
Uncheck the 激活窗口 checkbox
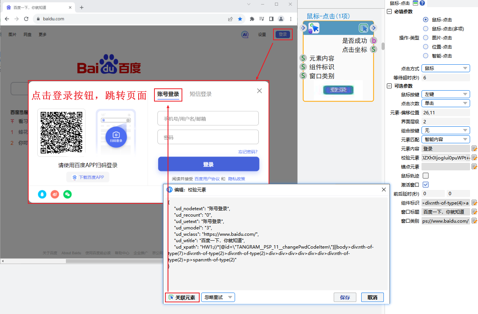point(426,185)
